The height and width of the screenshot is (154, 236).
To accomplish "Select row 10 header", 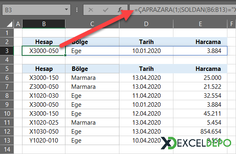I will (7, 114).
